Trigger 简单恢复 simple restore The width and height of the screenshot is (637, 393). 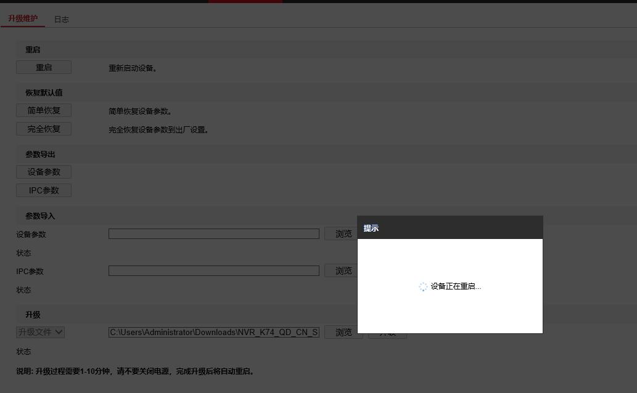tap(43, 110)
